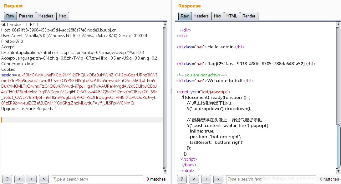Select the Response Headers tab
This screenshot has width=341, height=184.
pyautogui.click(x=201, y=16)
